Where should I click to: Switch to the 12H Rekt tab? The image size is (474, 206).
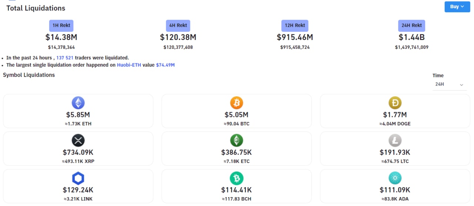tap(295, 26)
